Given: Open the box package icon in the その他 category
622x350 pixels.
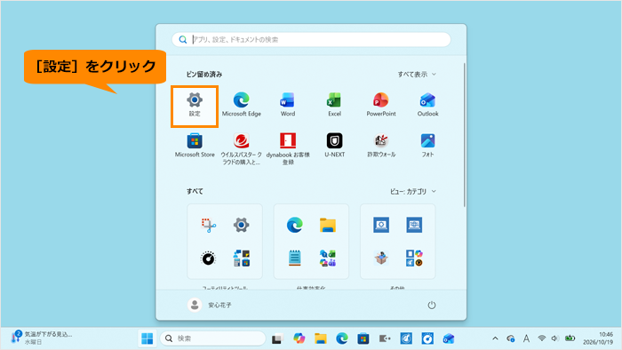Looking at the screenshot, I should 381,258.
